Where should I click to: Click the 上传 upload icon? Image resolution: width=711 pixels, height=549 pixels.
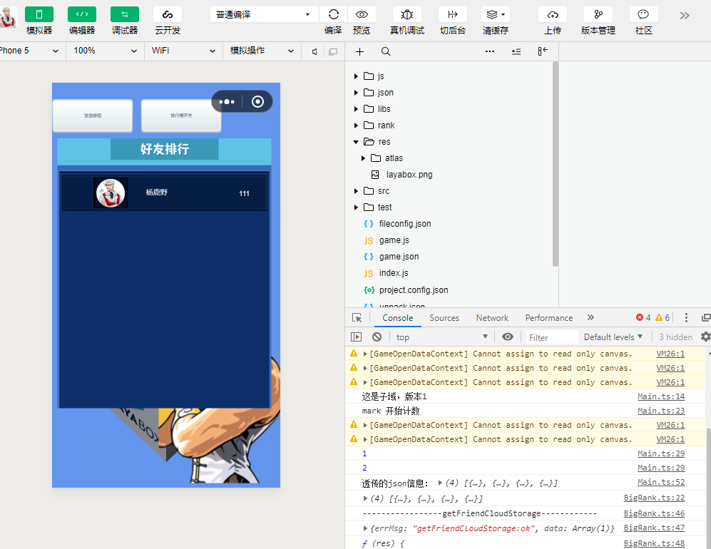553,14
